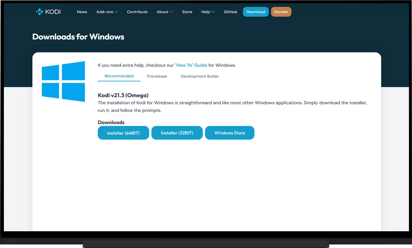412x248 pixels.
Task: Expand the Help chevron arrow
Action: tap(213, 12)
